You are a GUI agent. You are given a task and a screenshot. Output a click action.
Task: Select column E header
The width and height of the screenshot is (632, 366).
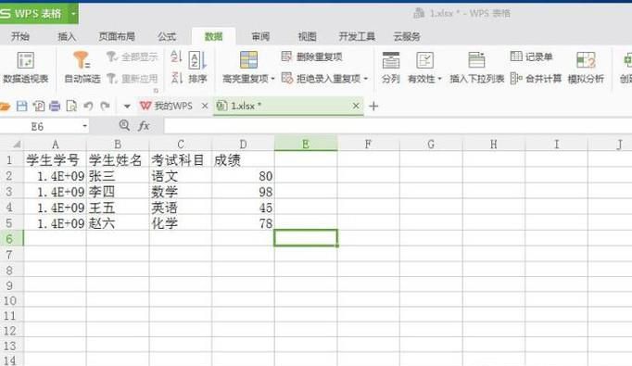[x=306, y=144]
